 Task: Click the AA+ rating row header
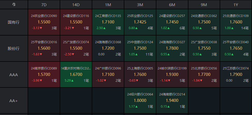tap(14, 101)
